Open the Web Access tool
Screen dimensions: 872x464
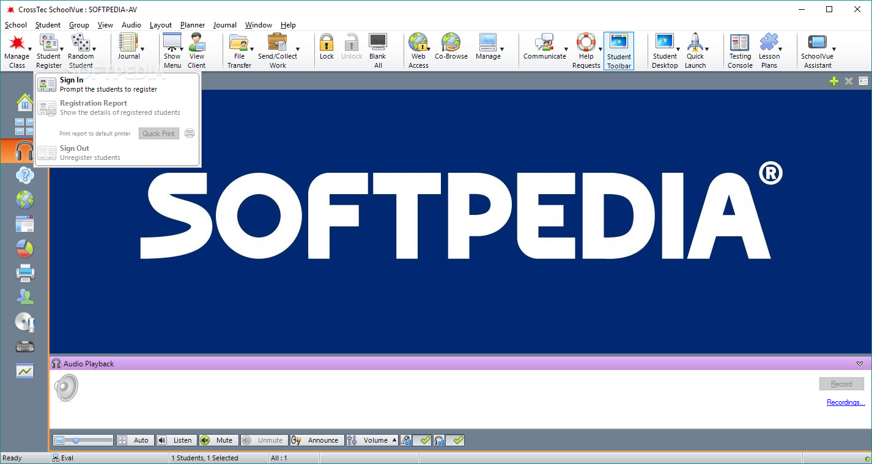click(x=418, y=50)
